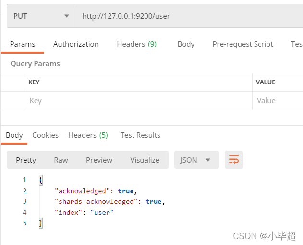Select the response Body tab
The width and height of the screenshot is (303, 245).
pyautogui.click(x=14, y=135)
